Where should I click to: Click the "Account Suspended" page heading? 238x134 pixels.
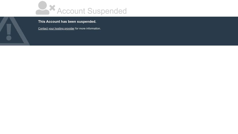click(92, 11)
